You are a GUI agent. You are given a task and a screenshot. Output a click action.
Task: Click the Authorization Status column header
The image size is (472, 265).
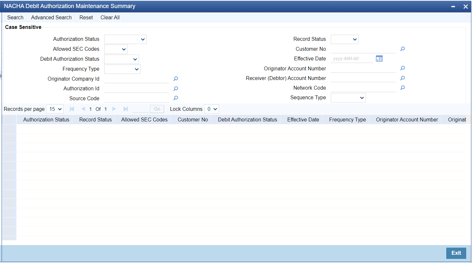coord(46,119)
